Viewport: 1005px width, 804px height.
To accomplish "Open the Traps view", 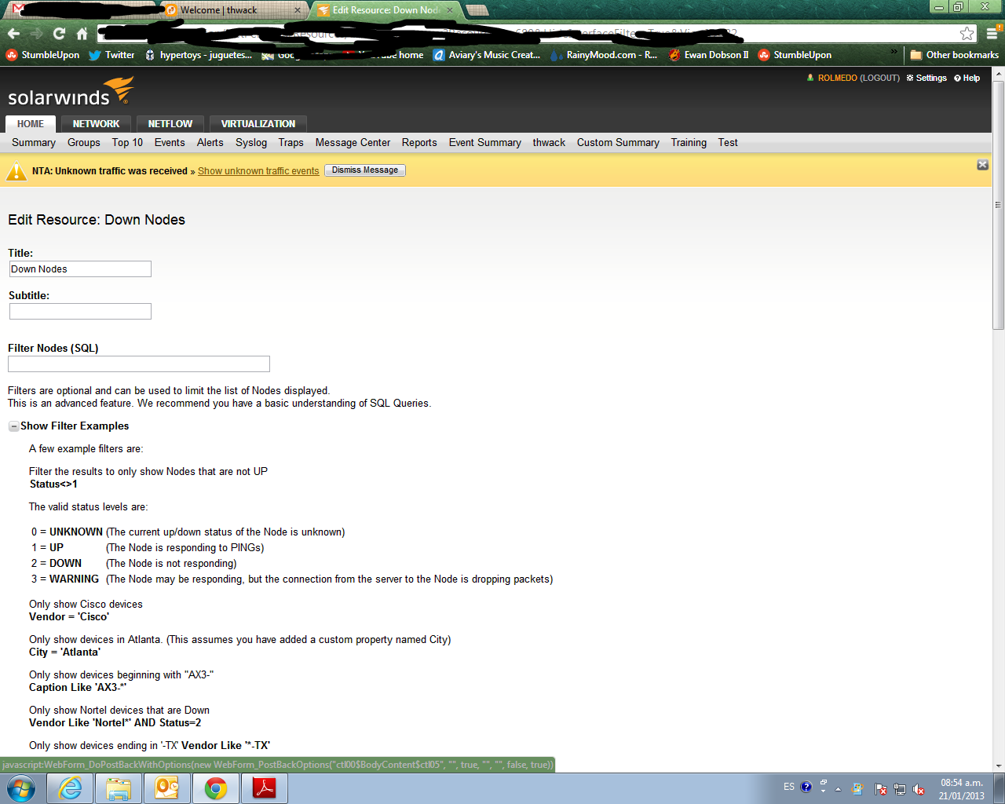I will click(291, 143).
